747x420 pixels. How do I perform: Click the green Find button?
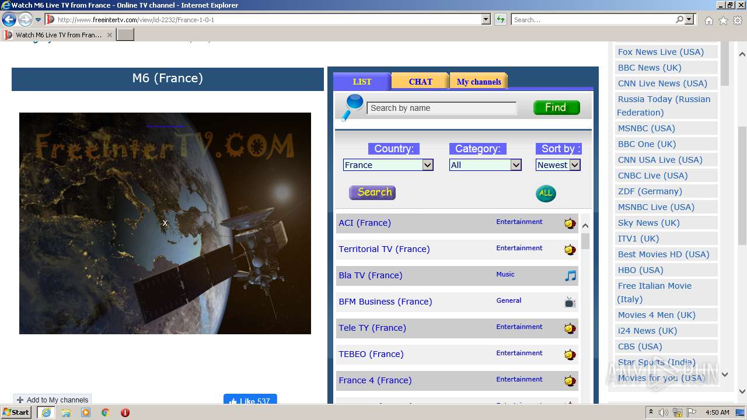(x=557, y=107)
